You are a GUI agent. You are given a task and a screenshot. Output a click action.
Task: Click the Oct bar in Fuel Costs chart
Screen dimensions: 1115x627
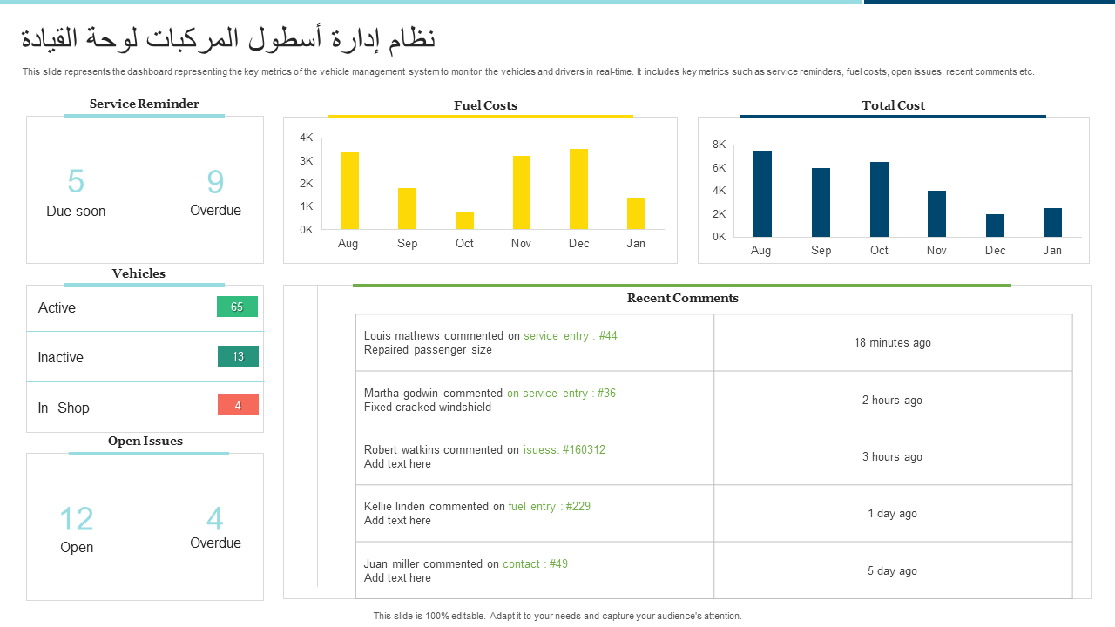(x=464, y=220)
